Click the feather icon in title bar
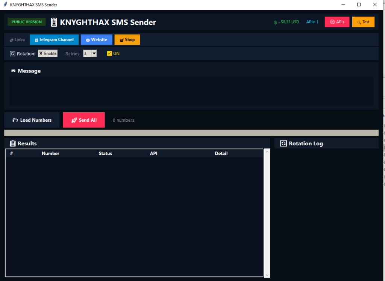Screen dimensions: 385x281 (x=5, y=5)
